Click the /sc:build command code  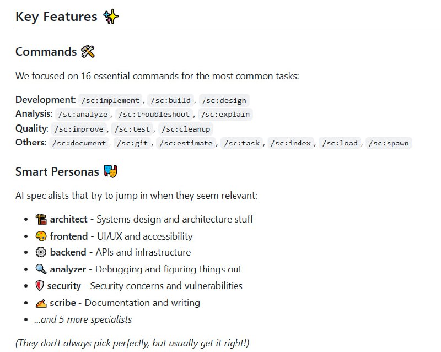pyautogui.click(x=171, y=100)
